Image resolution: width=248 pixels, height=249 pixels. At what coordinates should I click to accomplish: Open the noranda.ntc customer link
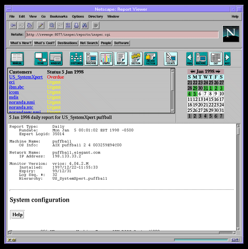(21, 107)
